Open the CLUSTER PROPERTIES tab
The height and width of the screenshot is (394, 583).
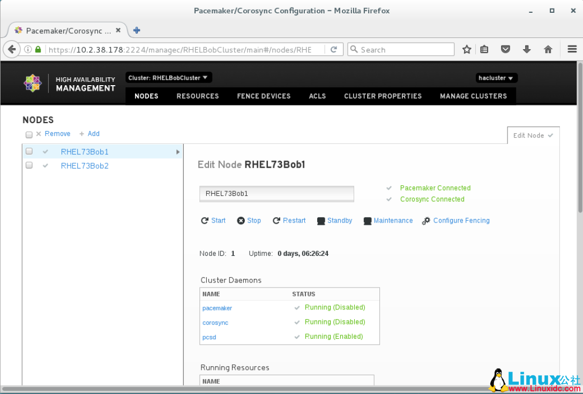point(383,96)
